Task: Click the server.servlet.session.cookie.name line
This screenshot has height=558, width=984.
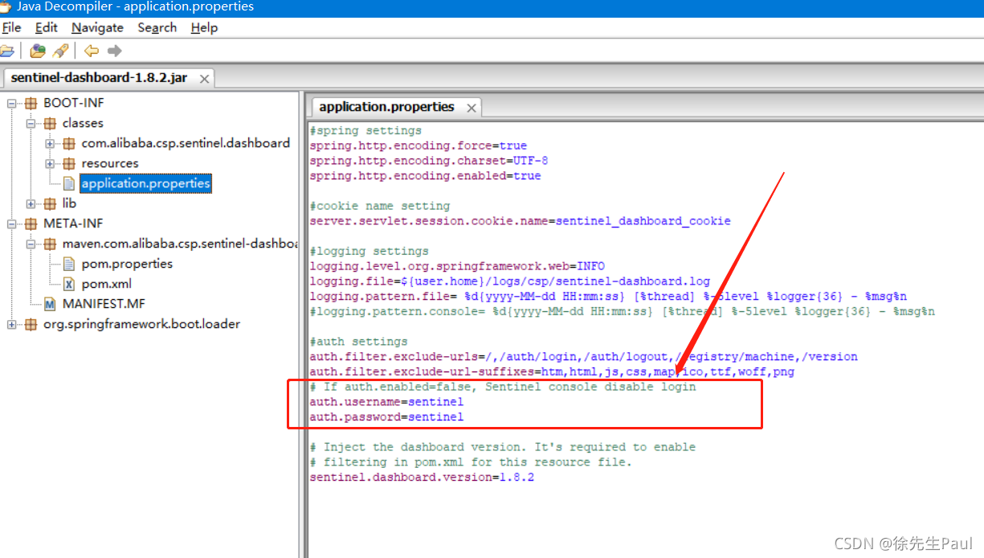Action: click(x=521, y=221)
